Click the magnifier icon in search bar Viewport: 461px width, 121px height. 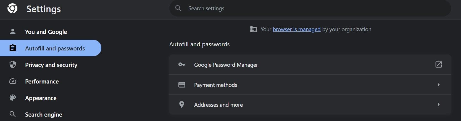[178, 8]
